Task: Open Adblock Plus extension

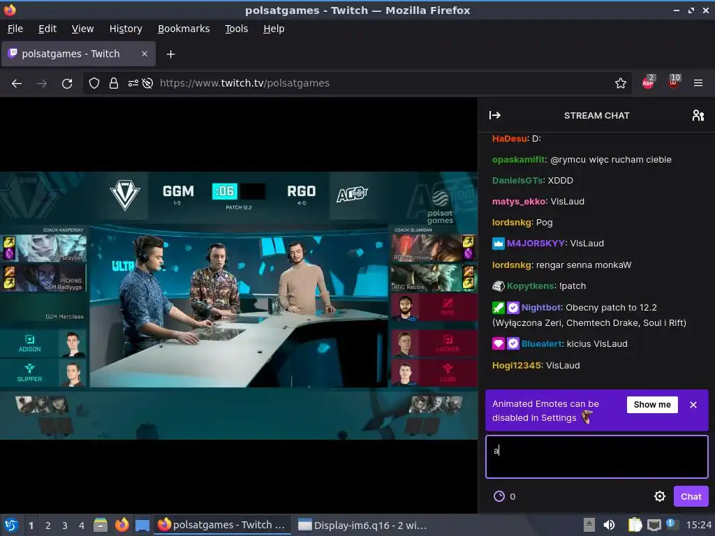Action: click(x=648, y=82)
